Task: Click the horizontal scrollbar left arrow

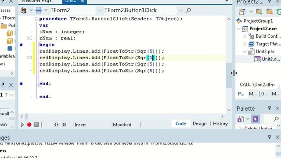Action: [x=22, y=117]
